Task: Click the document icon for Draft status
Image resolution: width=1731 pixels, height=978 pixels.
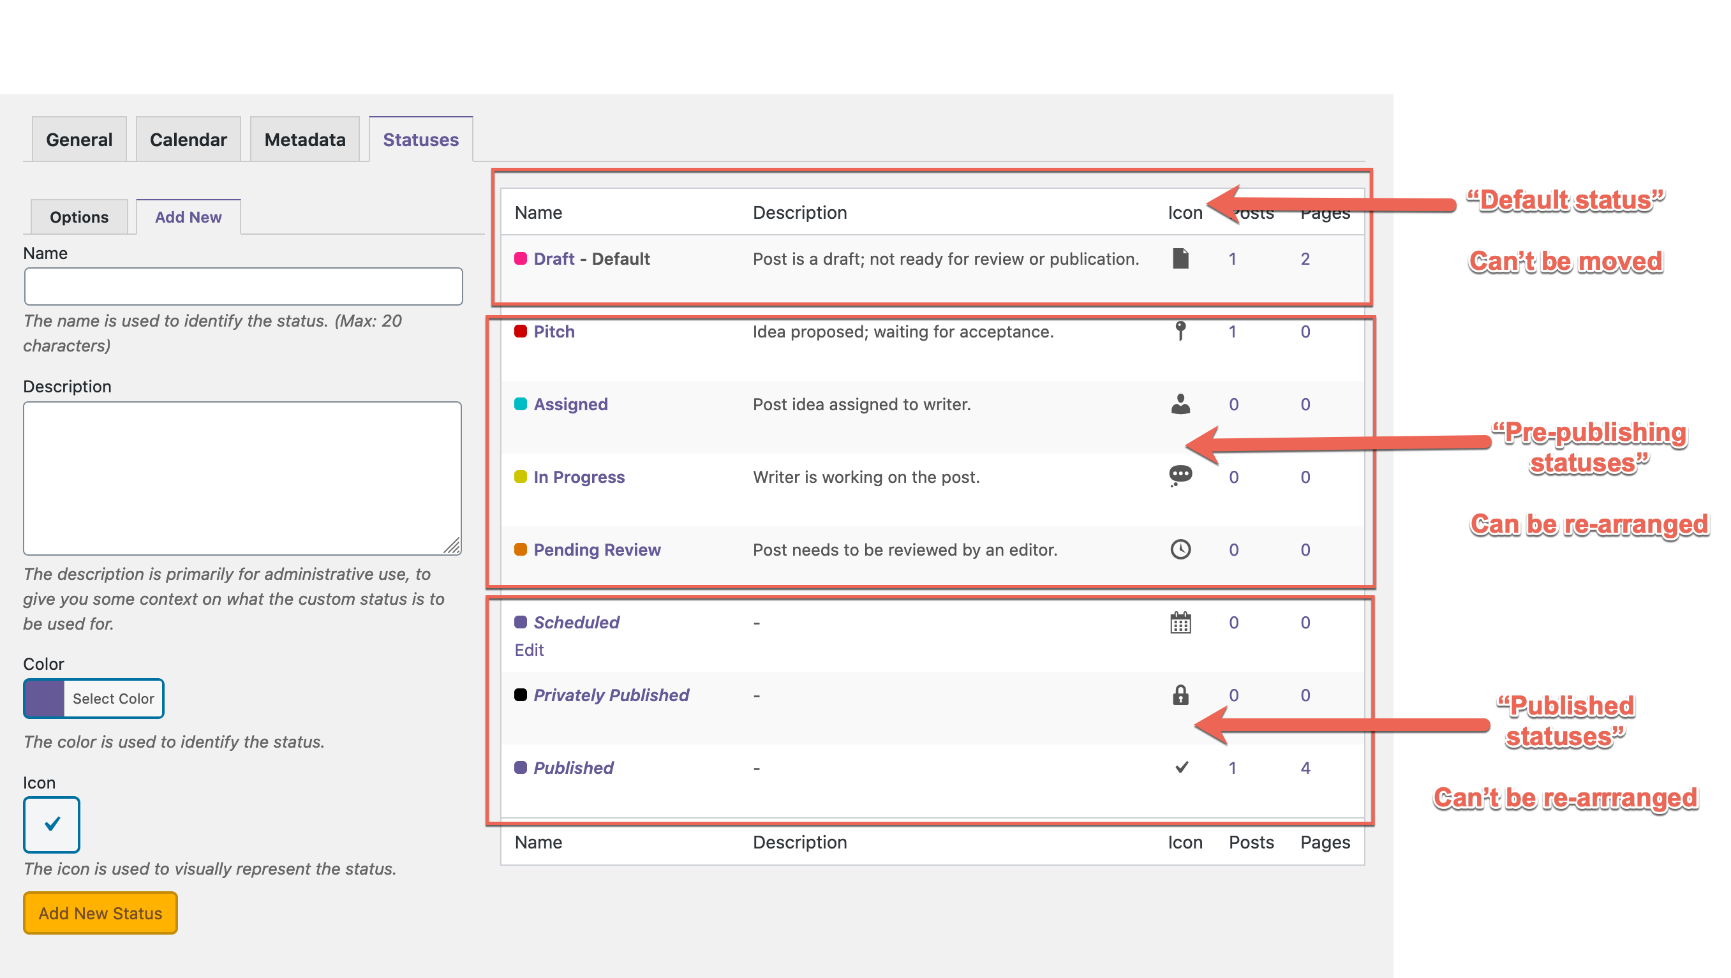Action: click(x=1181, y=258)
